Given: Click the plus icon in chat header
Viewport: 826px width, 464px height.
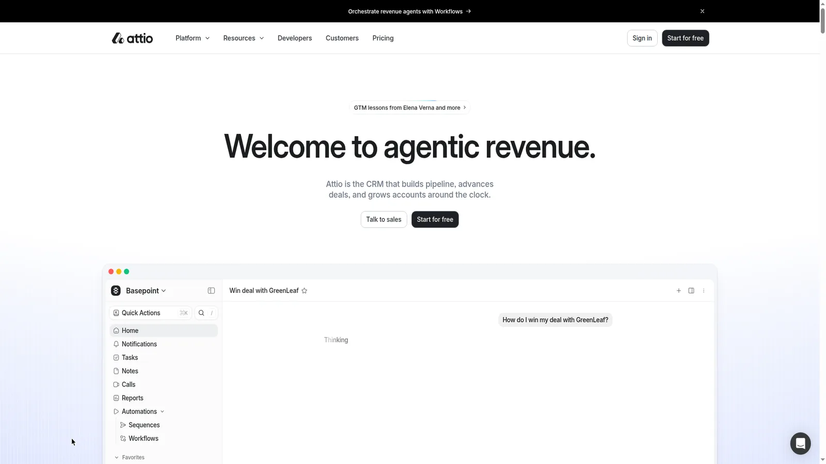Looking at the screenshot, I should pyautogui.click(x=679, y=291).
